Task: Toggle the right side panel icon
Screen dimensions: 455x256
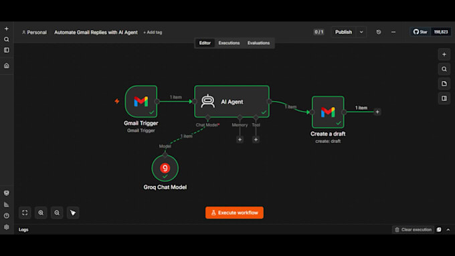Action: click(x=444, y=98)
